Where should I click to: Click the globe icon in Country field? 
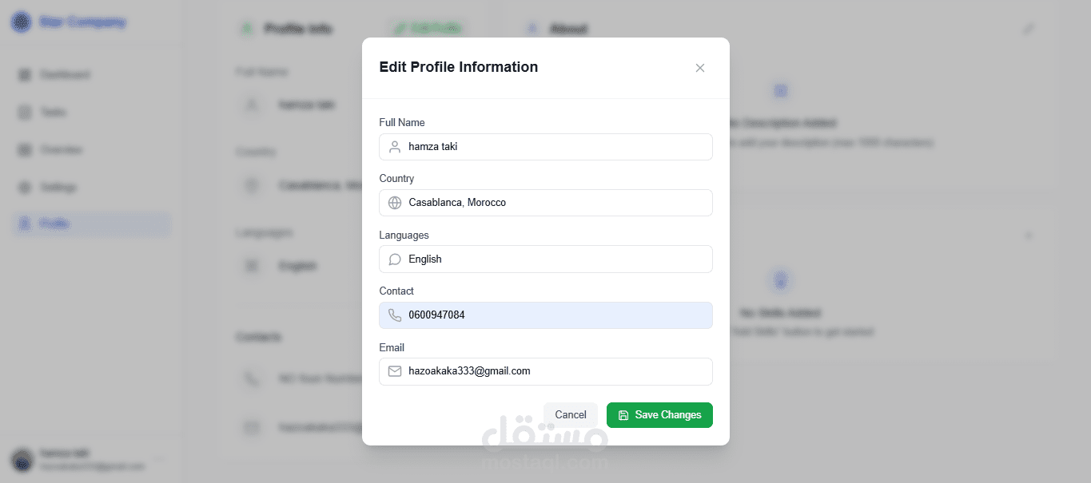click(x=395, y=203)
